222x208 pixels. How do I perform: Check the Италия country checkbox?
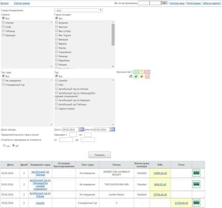(3, 22)
